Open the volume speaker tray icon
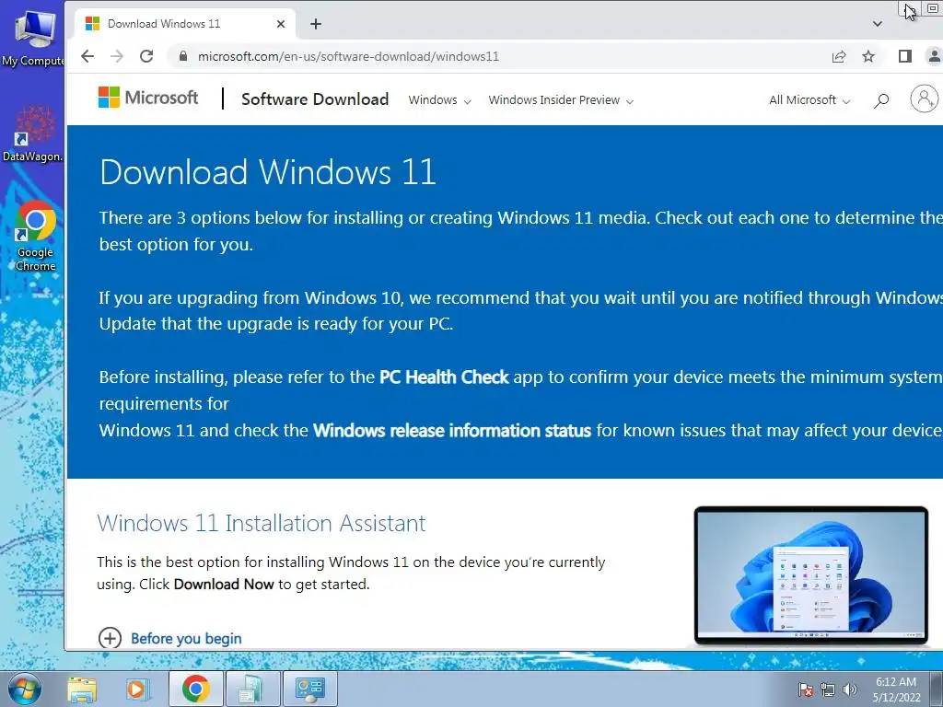The width and height of the screenshot is (943, 707). coord(849,690)
